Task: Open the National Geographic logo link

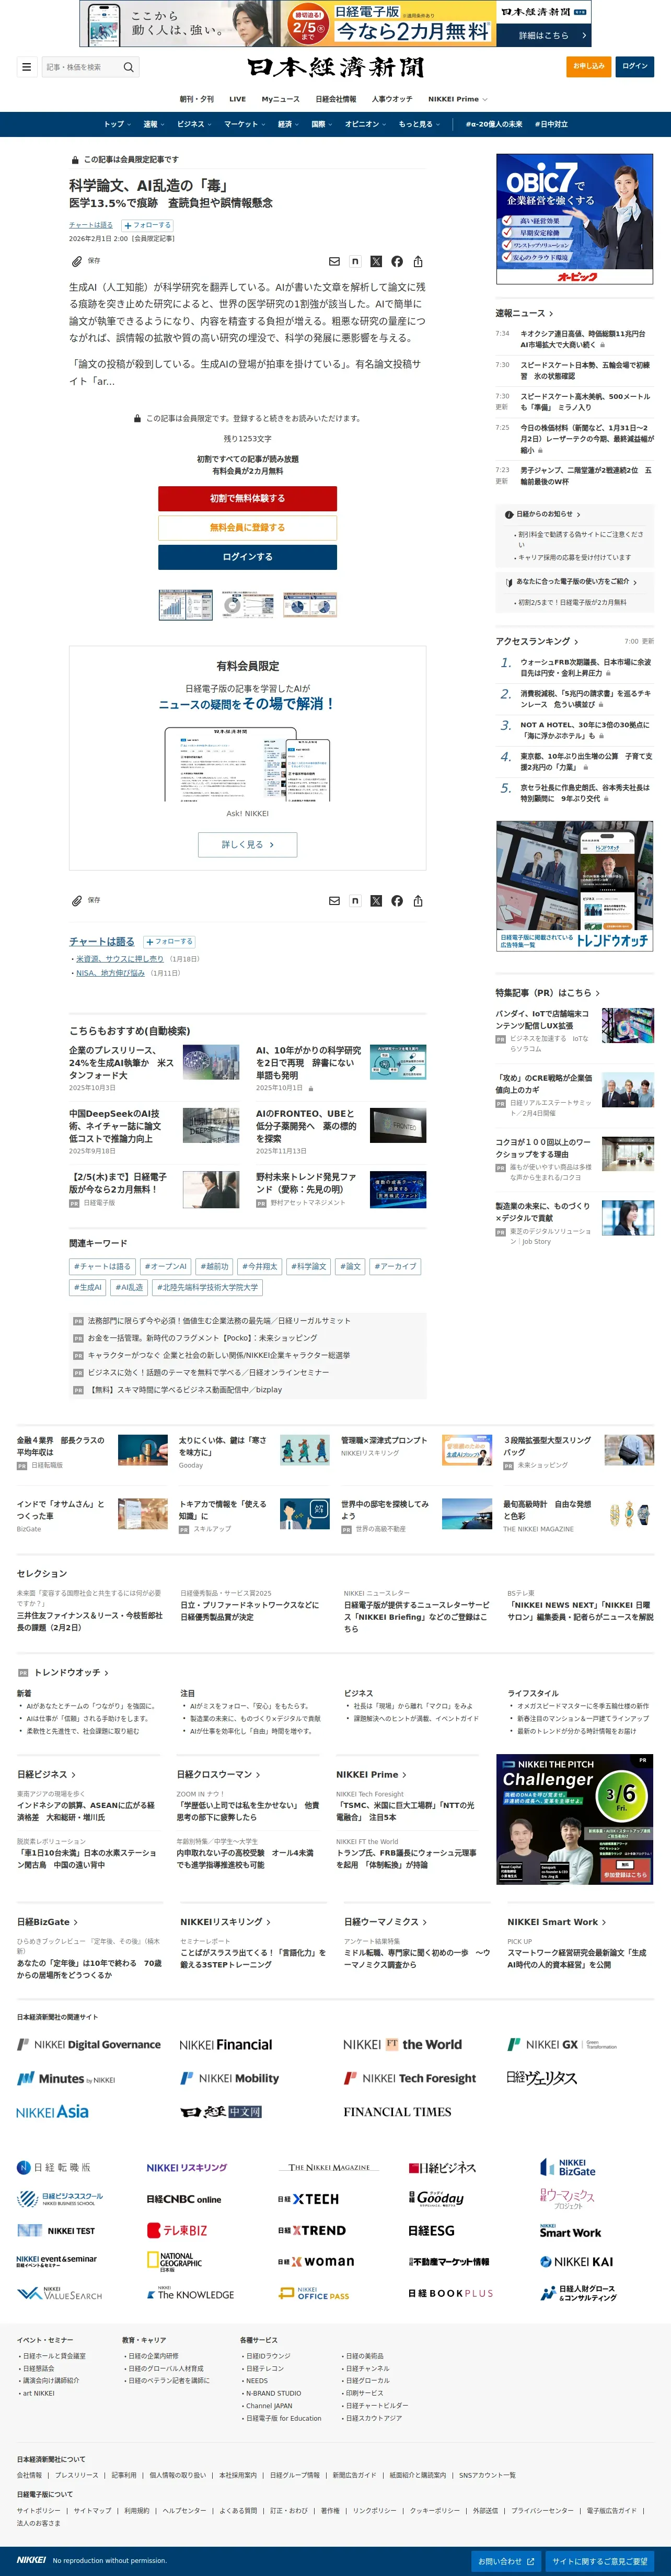Action: [174, 2262]
